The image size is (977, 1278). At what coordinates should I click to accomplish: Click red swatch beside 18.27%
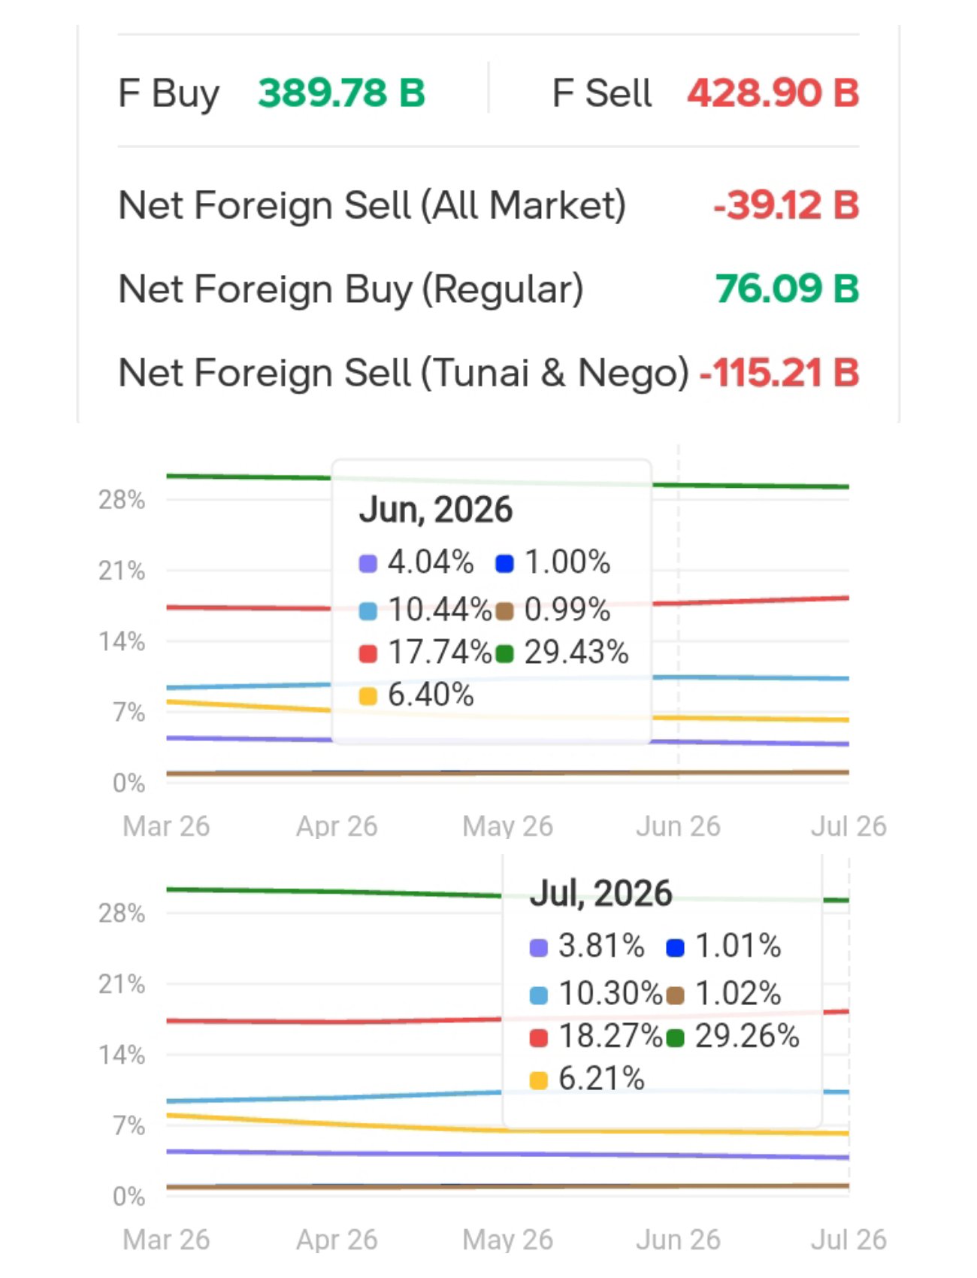538,1038
